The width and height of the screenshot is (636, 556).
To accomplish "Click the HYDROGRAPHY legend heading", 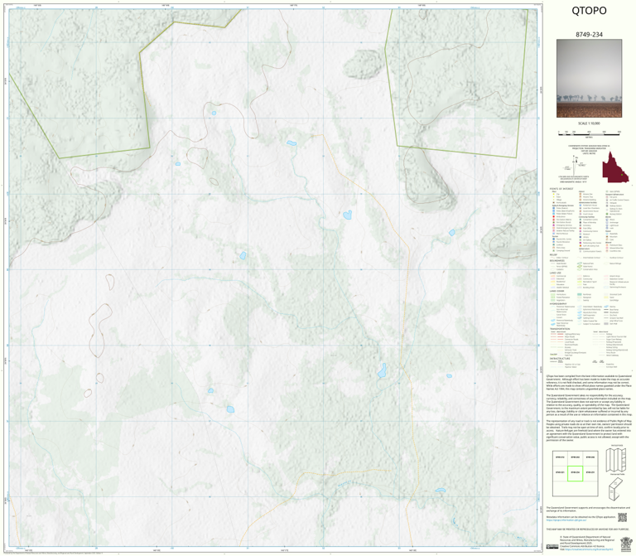I will coord(558,303).
